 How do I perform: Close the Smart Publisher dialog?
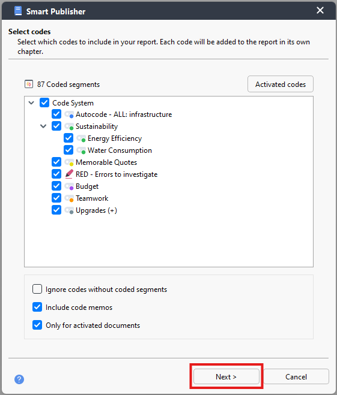pyautogui.click(x=320, y=10)
